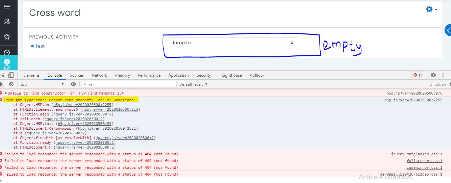
Task: Click the star icon in left sidebar
Action: pos(7,37)
